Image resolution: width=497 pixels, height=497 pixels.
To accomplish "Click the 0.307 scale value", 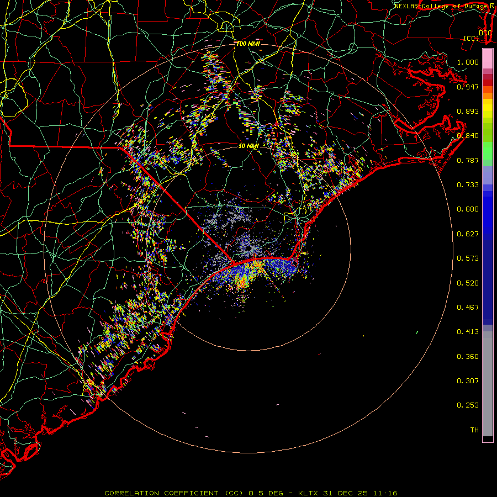I will tap(468, 380).
